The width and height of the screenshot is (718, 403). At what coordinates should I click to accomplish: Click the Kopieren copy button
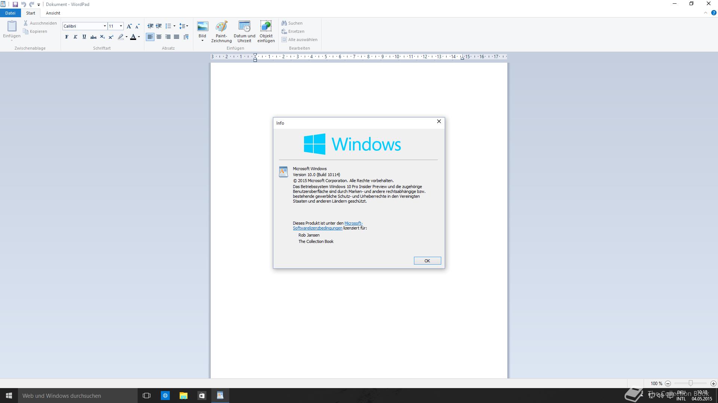[x=35, y=31]
